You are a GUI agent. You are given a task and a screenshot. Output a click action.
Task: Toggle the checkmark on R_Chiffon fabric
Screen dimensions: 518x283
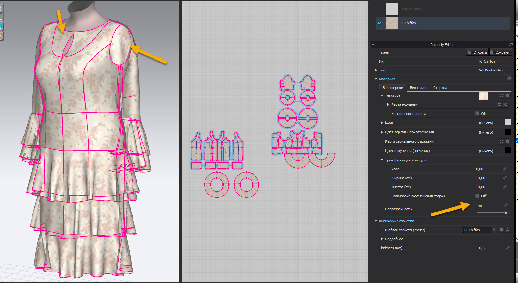pos(379,23)
